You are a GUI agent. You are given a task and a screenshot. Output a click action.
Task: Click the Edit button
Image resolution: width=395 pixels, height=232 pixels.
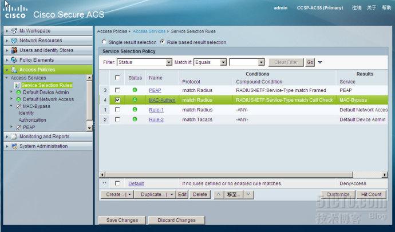point(182,194)
